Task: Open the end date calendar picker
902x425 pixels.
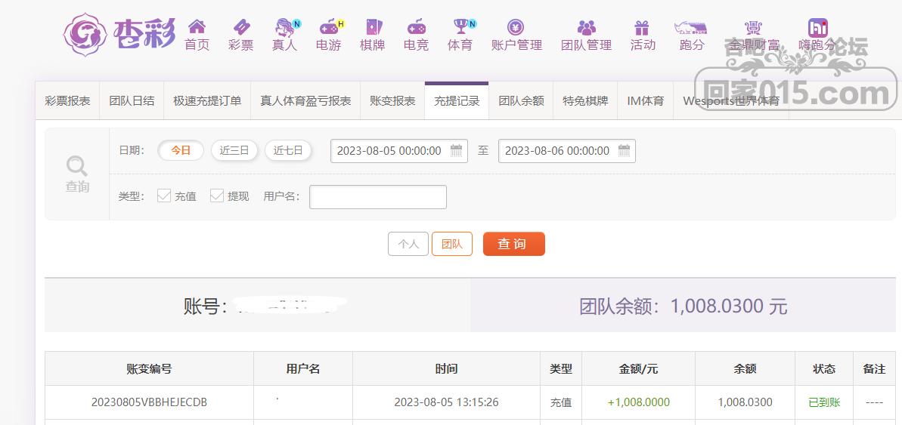Action: [x=625, y=150]
